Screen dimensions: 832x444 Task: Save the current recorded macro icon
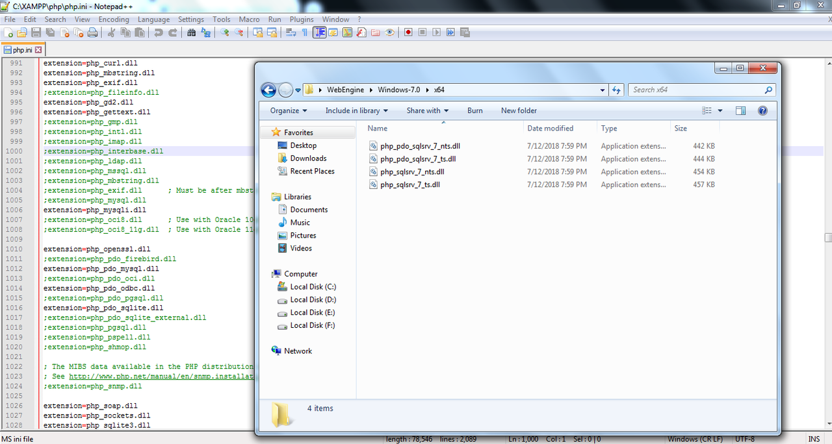coord(464,32)
